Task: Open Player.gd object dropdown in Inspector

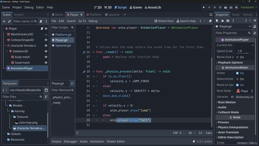Action: click(234, 26)
